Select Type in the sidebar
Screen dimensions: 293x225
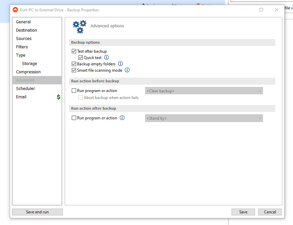point(37,55)
